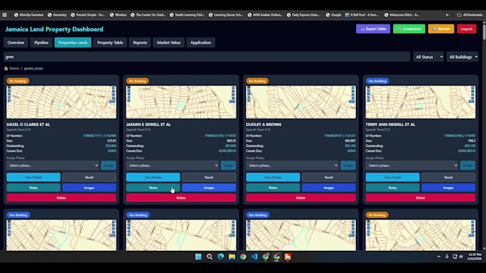Click Assign button on Jasmin E Sewell card
The width and height of the screenshot is (486, 273).
(229, 165)
